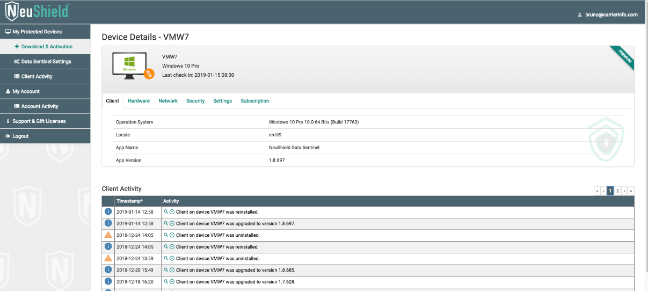Click magnifier icon for 14:05 uninstalled entry
Screen dimensions: 648x291
(166, 235)
